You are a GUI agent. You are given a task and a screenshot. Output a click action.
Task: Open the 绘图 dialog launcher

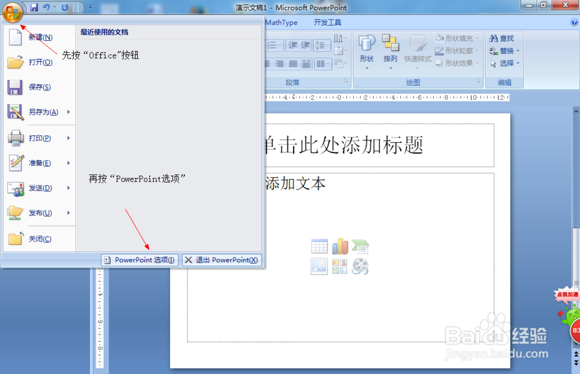pyautogui.click(x=478, y=81)
